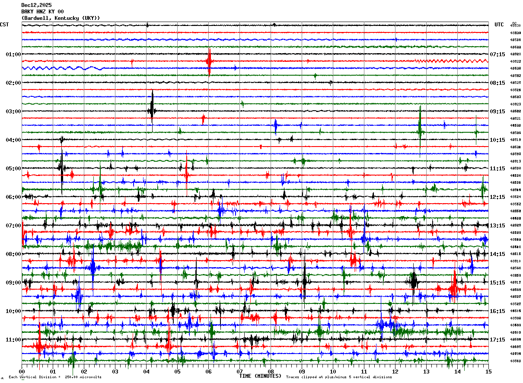Select the 08:00 CST row label
This screenshot has width=523, height=383.
(x=13, y=254)
